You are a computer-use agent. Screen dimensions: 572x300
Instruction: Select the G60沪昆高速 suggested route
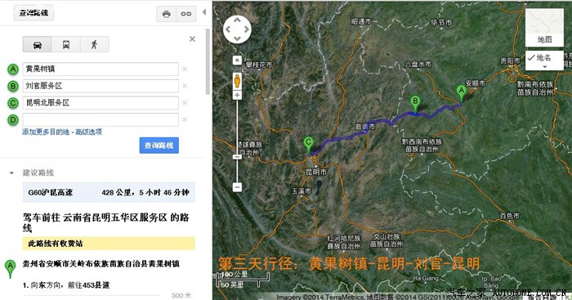109,192
